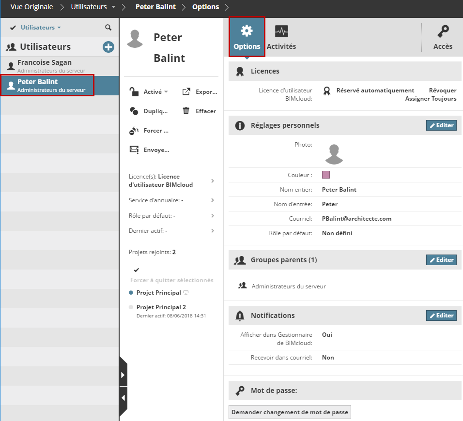This screenshot has height=421, width=463.
Task: Open the Utilisateurs filter dropdown in sidebar
Action: tap(41, 28)
